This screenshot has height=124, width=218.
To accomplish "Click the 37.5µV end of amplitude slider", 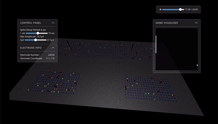I will (x=50, y=40).
